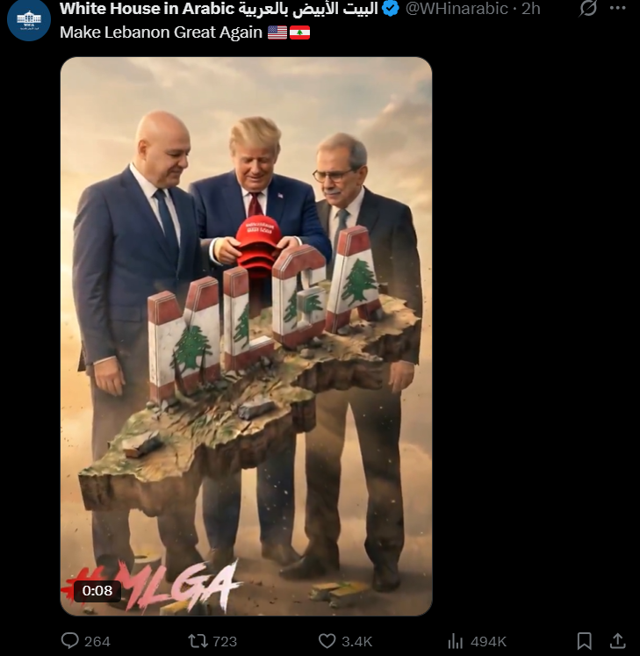Click the 3.4K likes count
Image resolution: width=640 pixels, height=656 pixels.
click(356, 641)
